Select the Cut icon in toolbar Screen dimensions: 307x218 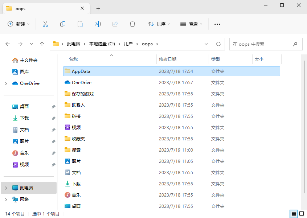[x=45, y=24]
